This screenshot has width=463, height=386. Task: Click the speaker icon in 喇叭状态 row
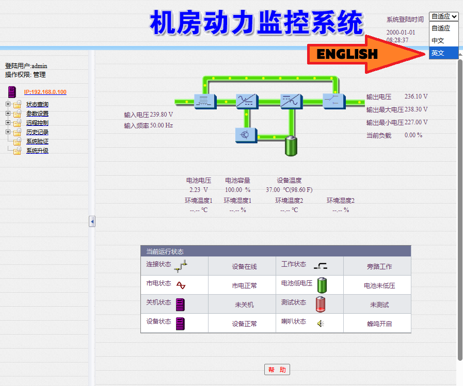321,324
